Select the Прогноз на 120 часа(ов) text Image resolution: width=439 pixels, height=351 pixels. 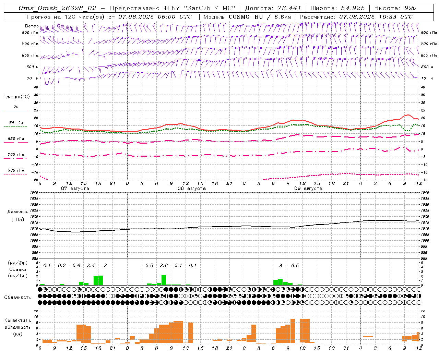pyautogui.click(x=66, y=17)
